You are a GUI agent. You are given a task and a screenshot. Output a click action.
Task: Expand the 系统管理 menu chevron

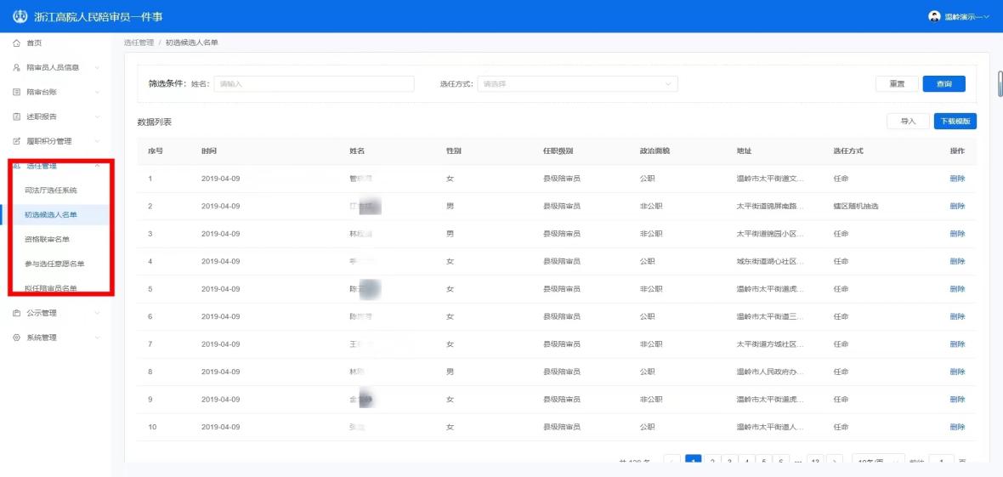98,338
